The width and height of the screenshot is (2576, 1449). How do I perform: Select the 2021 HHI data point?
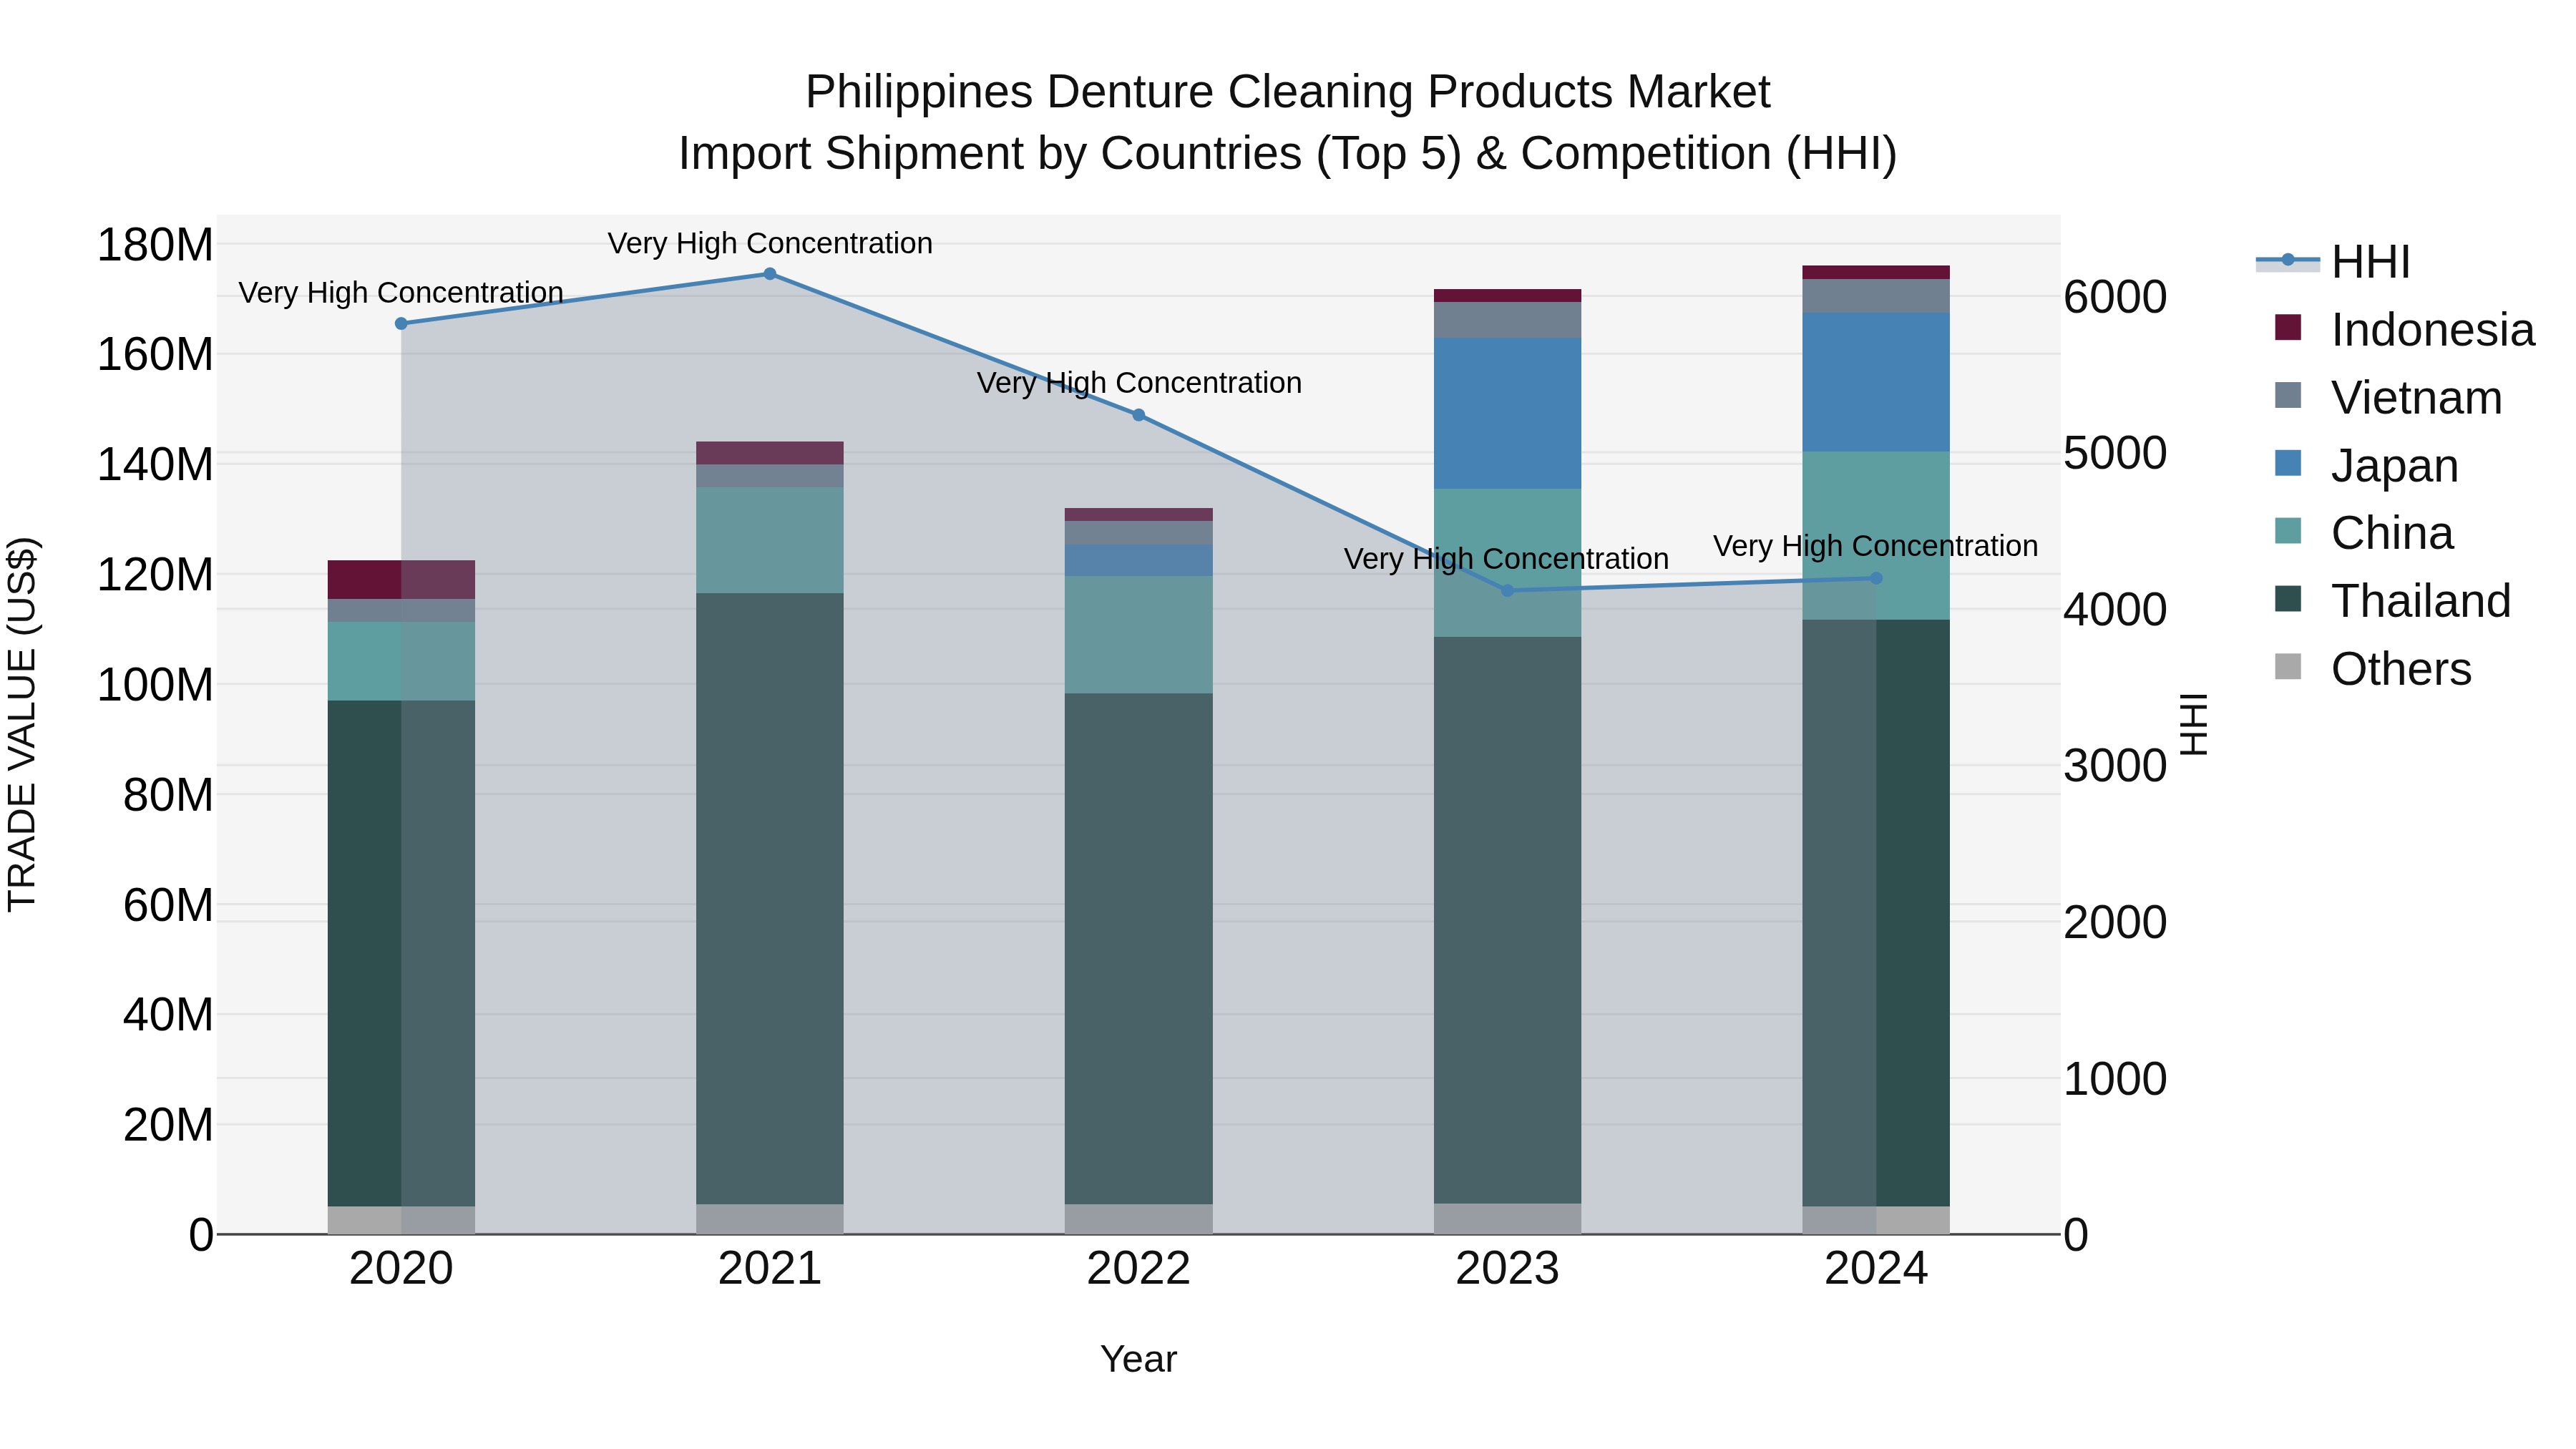(x=770, y=274)
